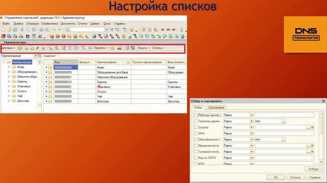Image resolution: width=327 pixels, height=183 pixels.
Task: Click the calculator icon in main toolbar
Action: pyautogui.click(x=144, y=30)
